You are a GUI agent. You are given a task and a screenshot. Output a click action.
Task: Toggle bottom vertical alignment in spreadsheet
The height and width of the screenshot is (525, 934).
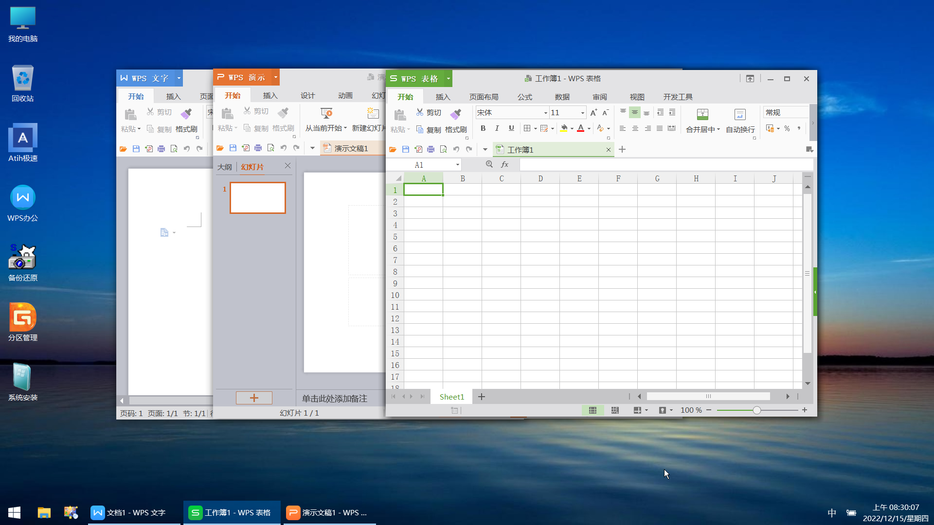647,112
